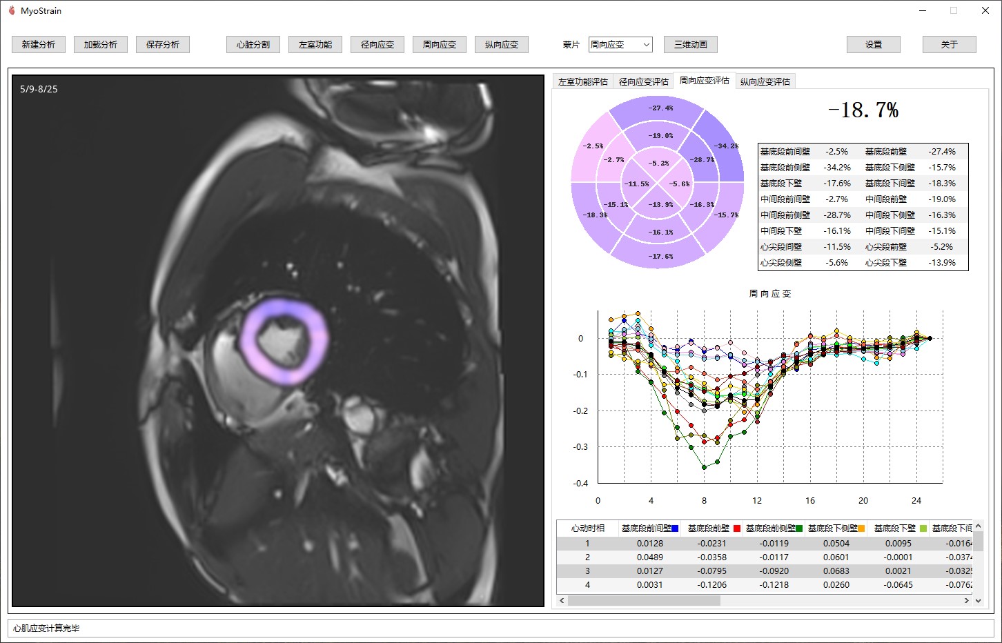
Task: Click mid-ring segment showing -28.7%
Action: 700,160
